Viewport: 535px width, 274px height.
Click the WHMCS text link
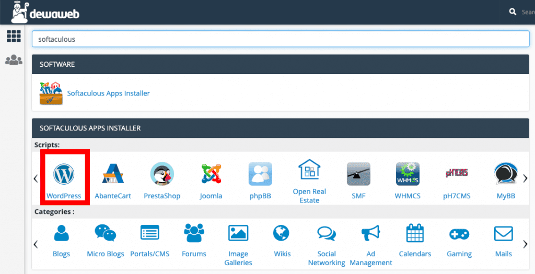(x=408, y=196)
